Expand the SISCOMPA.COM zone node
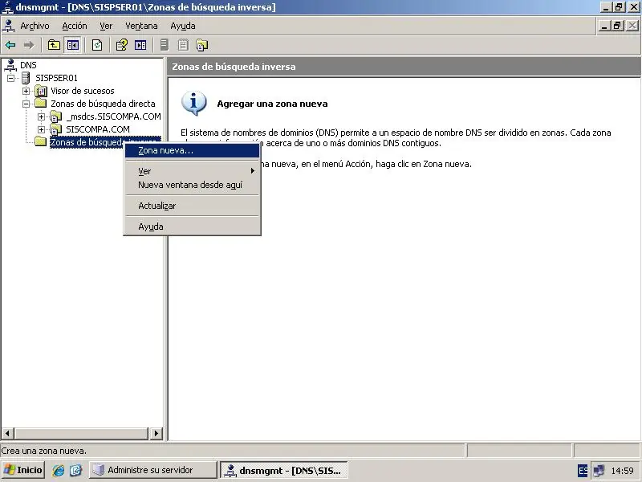Image resolution: width=642 pixels, height=482 pixels. coord(42,129)
